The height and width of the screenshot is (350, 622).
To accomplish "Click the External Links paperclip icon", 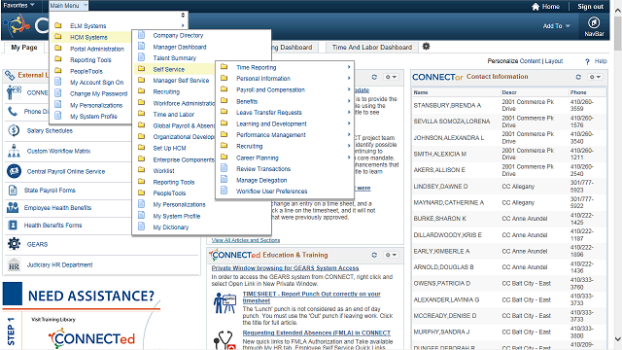I will tap(10, 75).
